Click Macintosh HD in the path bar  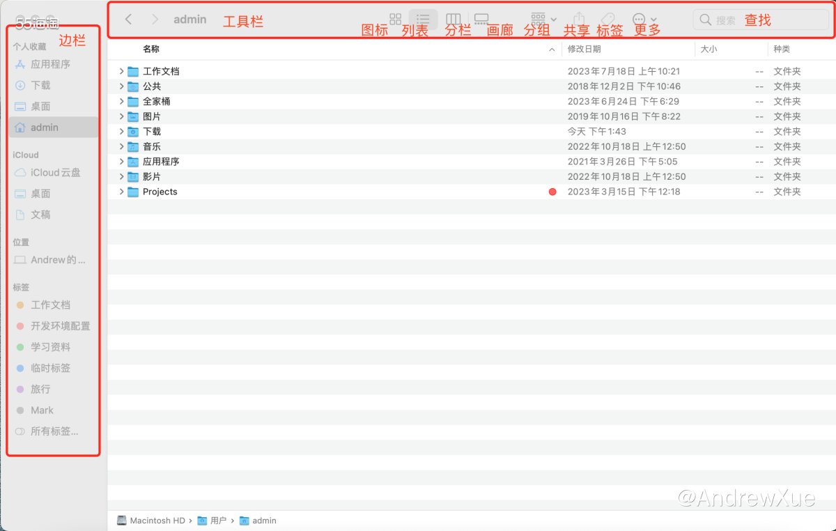151,521
